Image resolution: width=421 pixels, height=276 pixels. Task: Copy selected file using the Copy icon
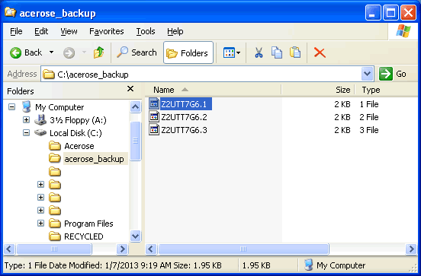point(277,52)
